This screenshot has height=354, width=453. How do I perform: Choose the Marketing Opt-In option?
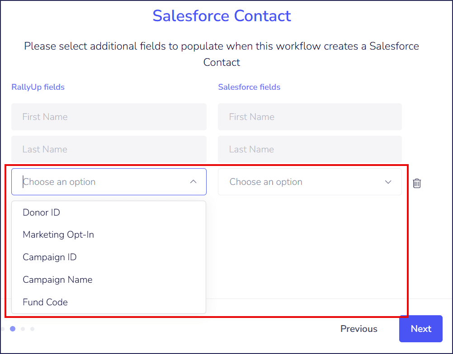[x=58, y=235]
